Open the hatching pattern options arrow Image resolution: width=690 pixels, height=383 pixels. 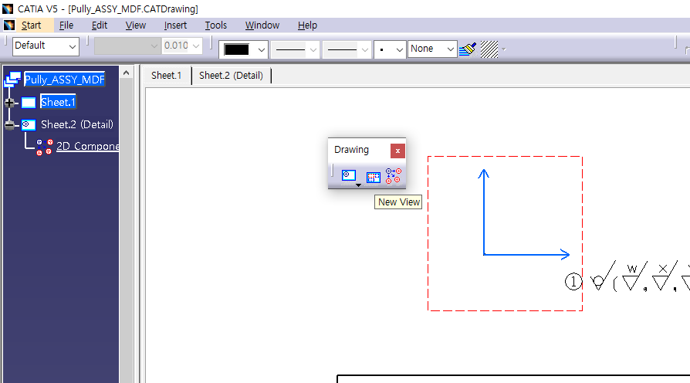point(504,49)
